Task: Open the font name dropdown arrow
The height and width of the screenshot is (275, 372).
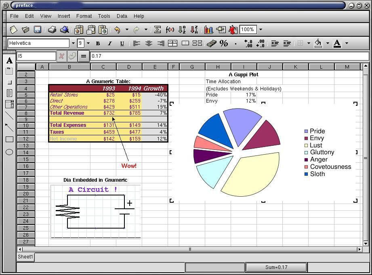Action: tap(73, 43)
